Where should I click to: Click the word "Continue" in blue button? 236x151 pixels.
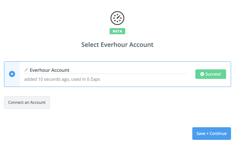[x=218, y=133]
